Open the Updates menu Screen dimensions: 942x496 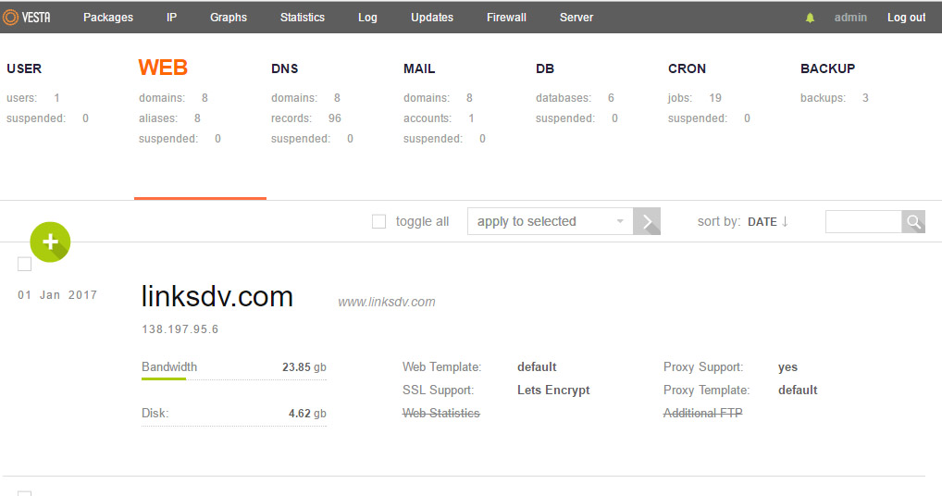tap(432, 18)
